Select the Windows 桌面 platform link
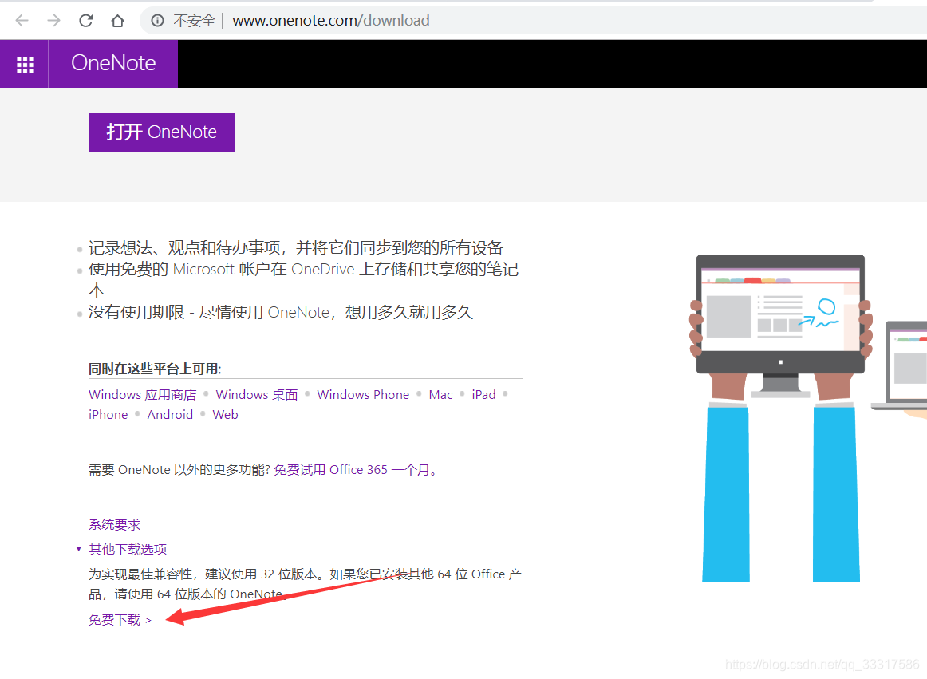The height and width of the screenshot is (679, 927). point(256,394)
